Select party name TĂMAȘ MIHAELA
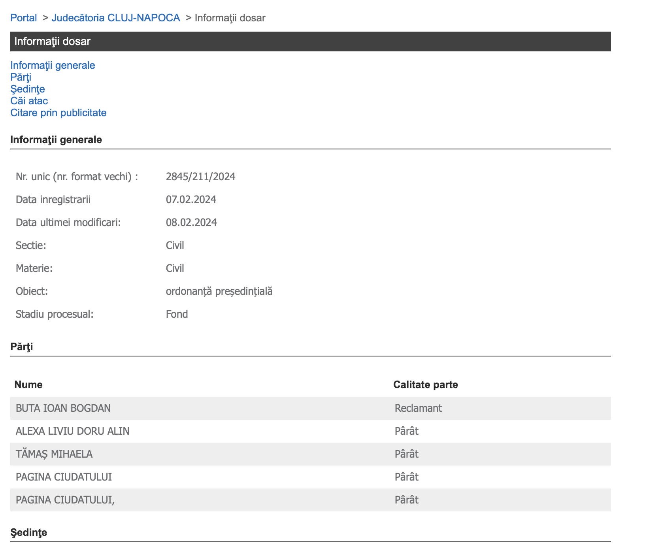This screenshot has height=543, width=660. coord(54,454)
